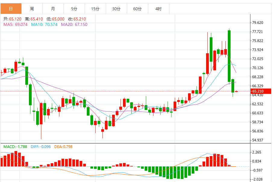This screenshot has height=182, width=273.
Task: Click the DIFF:-0.096 label
Action: point(41,147)
